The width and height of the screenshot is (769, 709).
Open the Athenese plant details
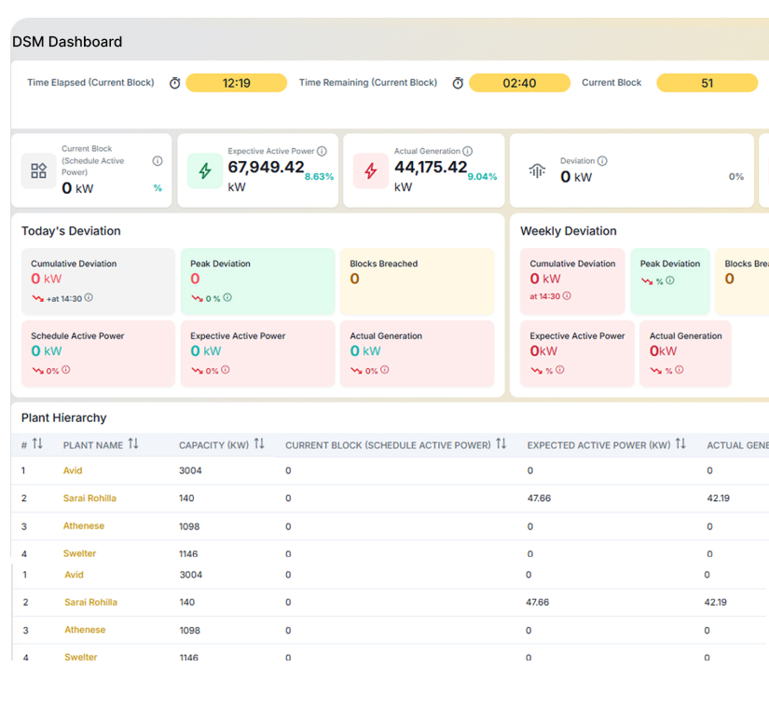pos(85,526)
